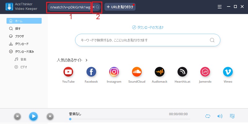Click the 00:00/00:00 time display
Image resolution: width=248 pixels, height=124 pixels.
click(178, 114)
